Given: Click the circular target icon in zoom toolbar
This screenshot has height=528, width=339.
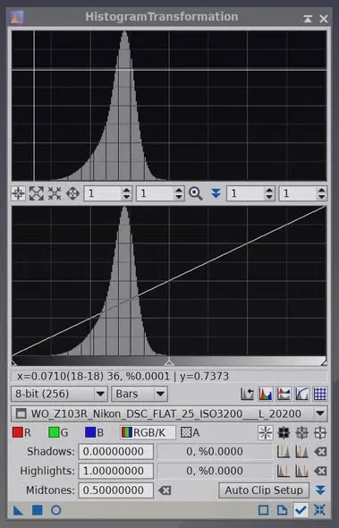Looking at the screenshot, I should point(72,193).
